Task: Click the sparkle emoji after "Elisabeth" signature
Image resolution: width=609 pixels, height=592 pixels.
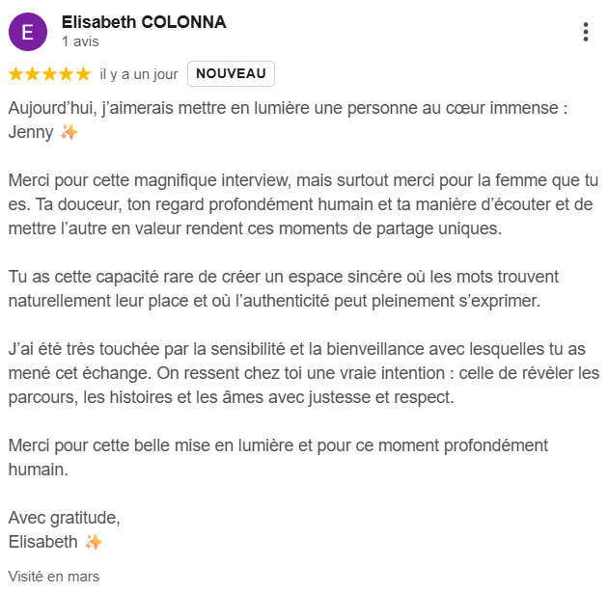Action: point(94,542)
